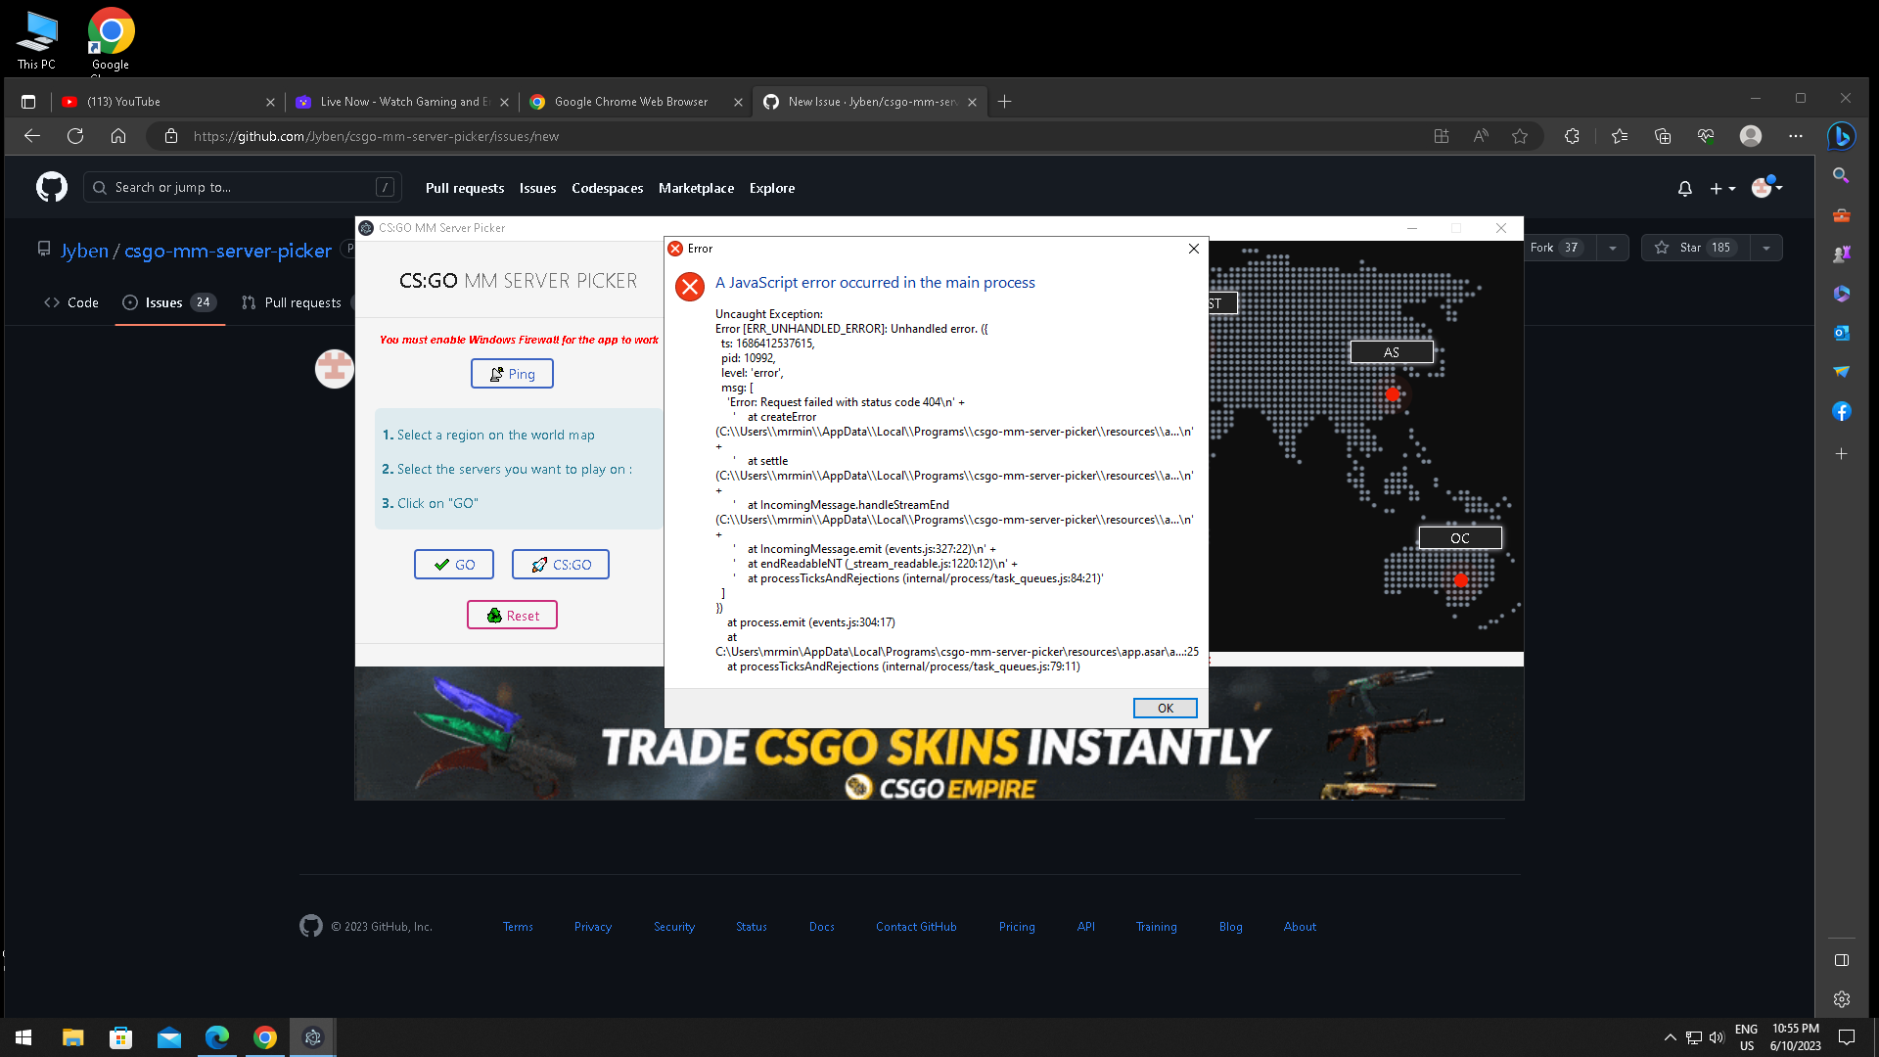Add page to favorites star icon
Viewport: 1879px width, 1057px height.
(x=1520, y=137)
